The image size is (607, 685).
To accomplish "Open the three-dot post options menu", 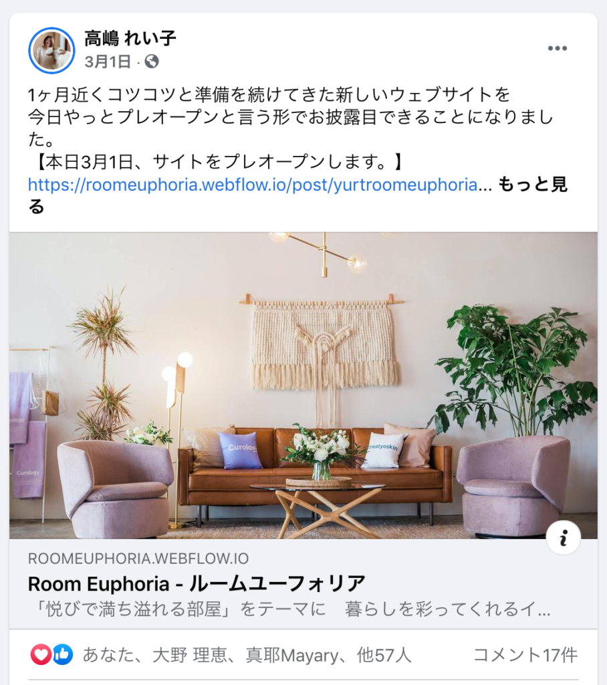I will click(558, 48).
